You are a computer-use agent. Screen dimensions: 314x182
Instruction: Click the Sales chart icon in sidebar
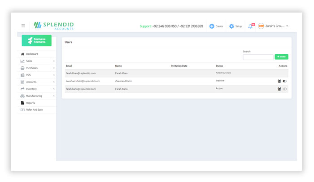click(22, 61)
